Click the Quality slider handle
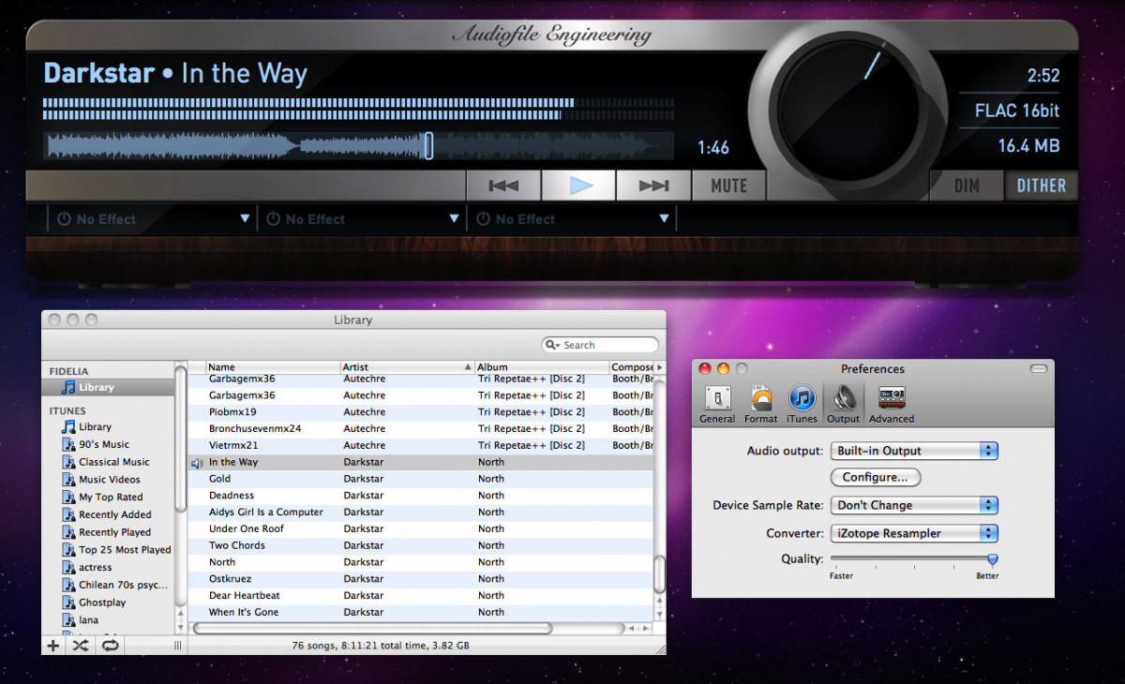Image resolution: width=1125 pixels, height=684 pixels. 992,559
